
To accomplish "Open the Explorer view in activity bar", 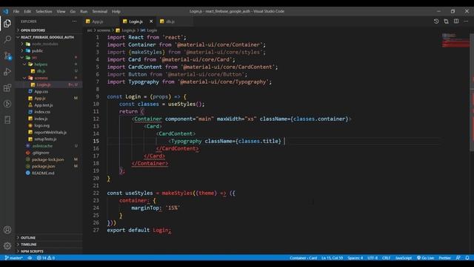I will tap(7, 23).
